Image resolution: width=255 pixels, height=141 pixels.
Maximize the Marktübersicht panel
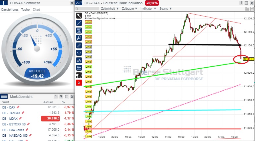(x=67, y=97)
